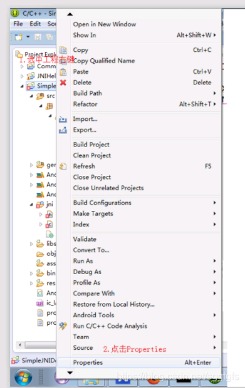This screenshot has height=388, width=245.
Task: Click the menu scroll-up arrow
Action: (x=70, y=14)
